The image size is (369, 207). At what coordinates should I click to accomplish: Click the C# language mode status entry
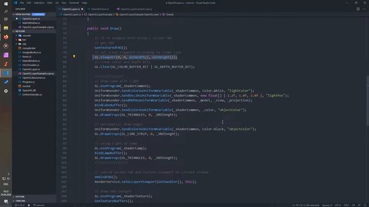(353, 205)
